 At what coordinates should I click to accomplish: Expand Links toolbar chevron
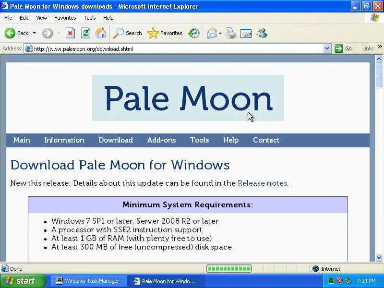point(380,46)
